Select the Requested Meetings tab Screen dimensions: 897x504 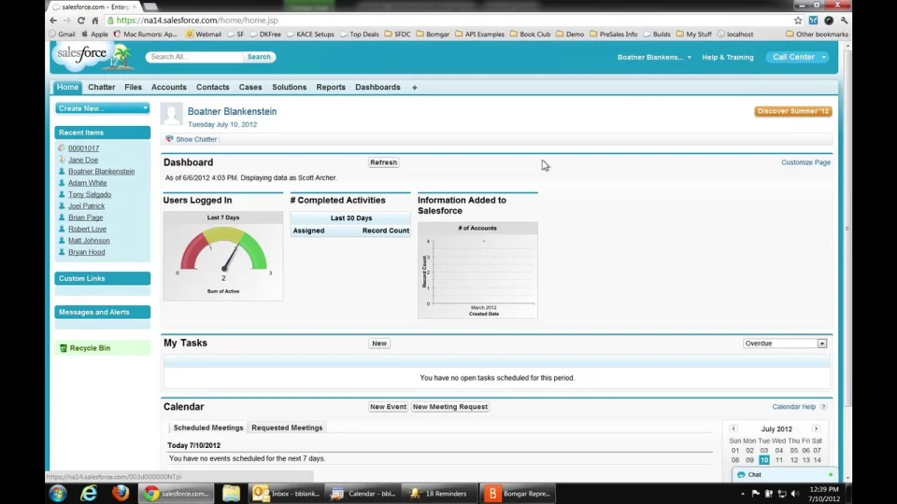[287, 427]
